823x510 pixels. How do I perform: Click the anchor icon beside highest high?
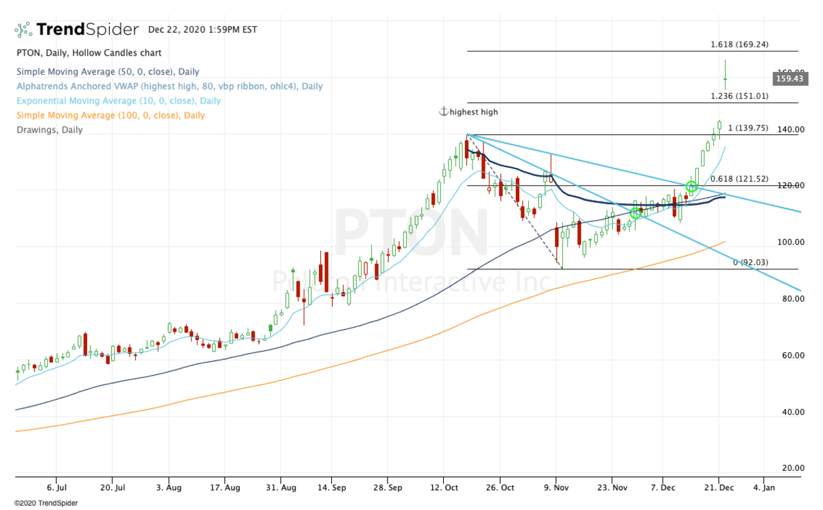(443, 112)
